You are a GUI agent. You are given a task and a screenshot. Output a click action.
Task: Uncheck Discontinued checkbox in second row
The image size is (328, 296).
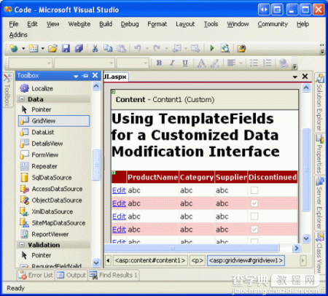pyautogui.click(x=254, y=203)
